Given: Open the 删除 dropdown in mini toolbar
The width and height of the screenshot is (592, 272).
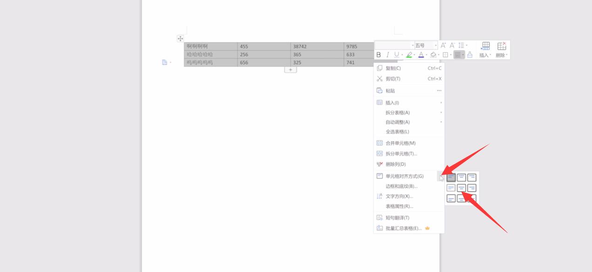Looking at the screenshot, I should [501, 55].
